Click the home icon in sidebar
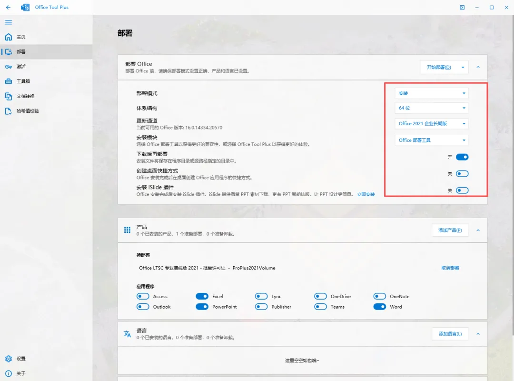514x381 pixels. (x=9, y=37)
